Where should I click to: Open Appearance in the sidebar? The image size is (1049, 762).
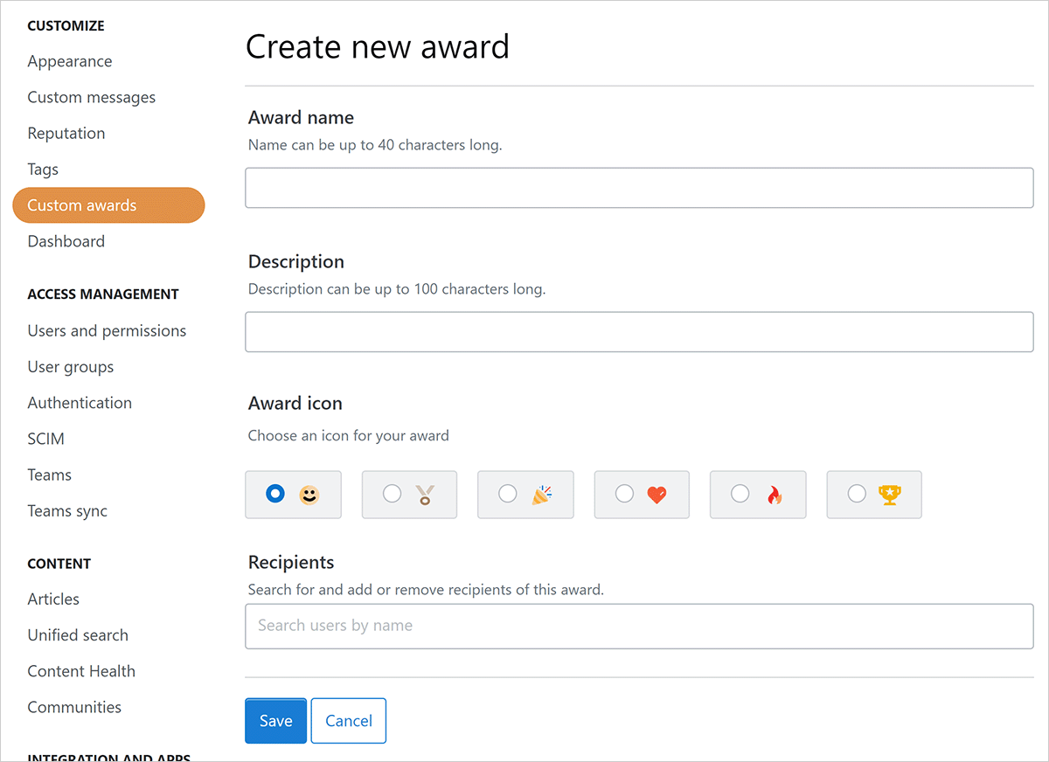(70, 61)
